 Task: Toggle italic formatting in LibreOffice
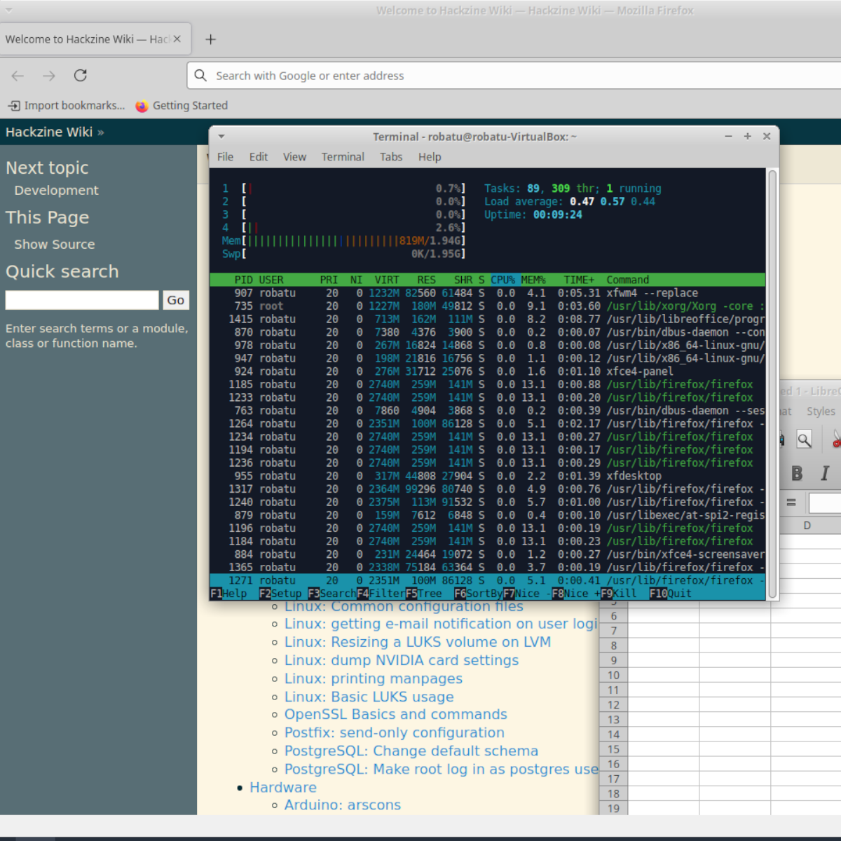tap(825, 473)
